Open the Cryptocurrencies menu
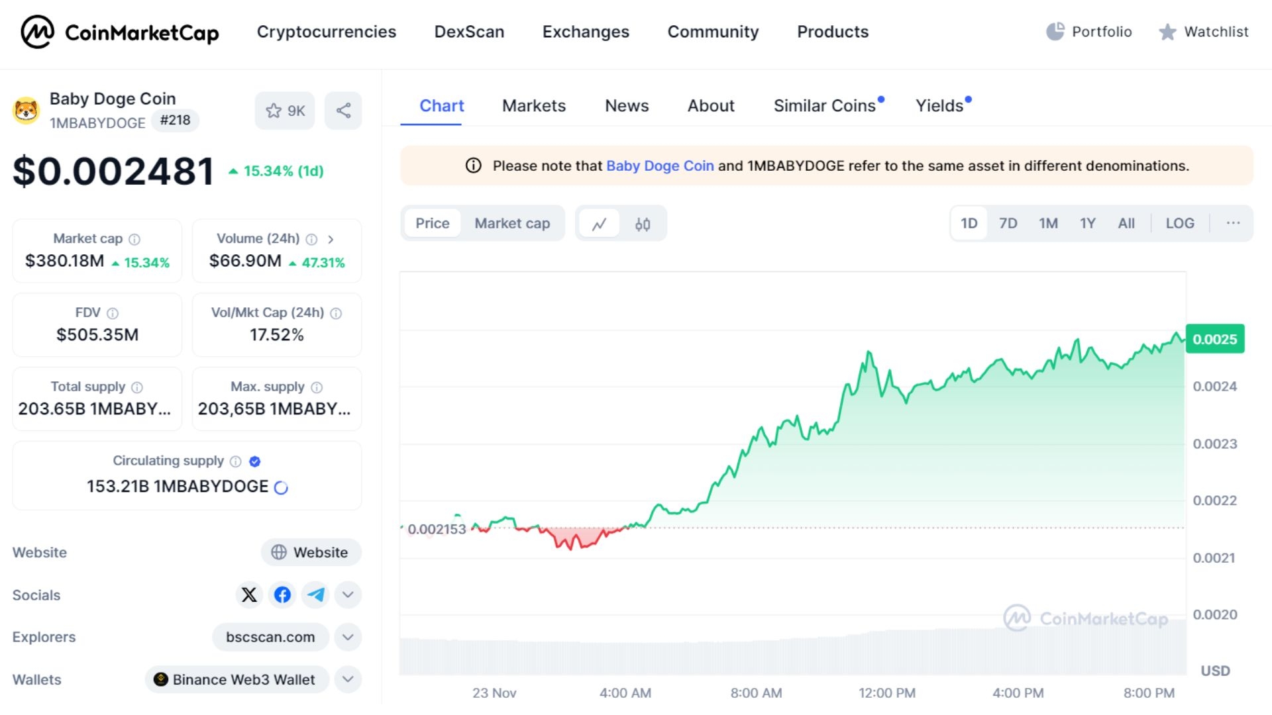 (x=327, y=31)
